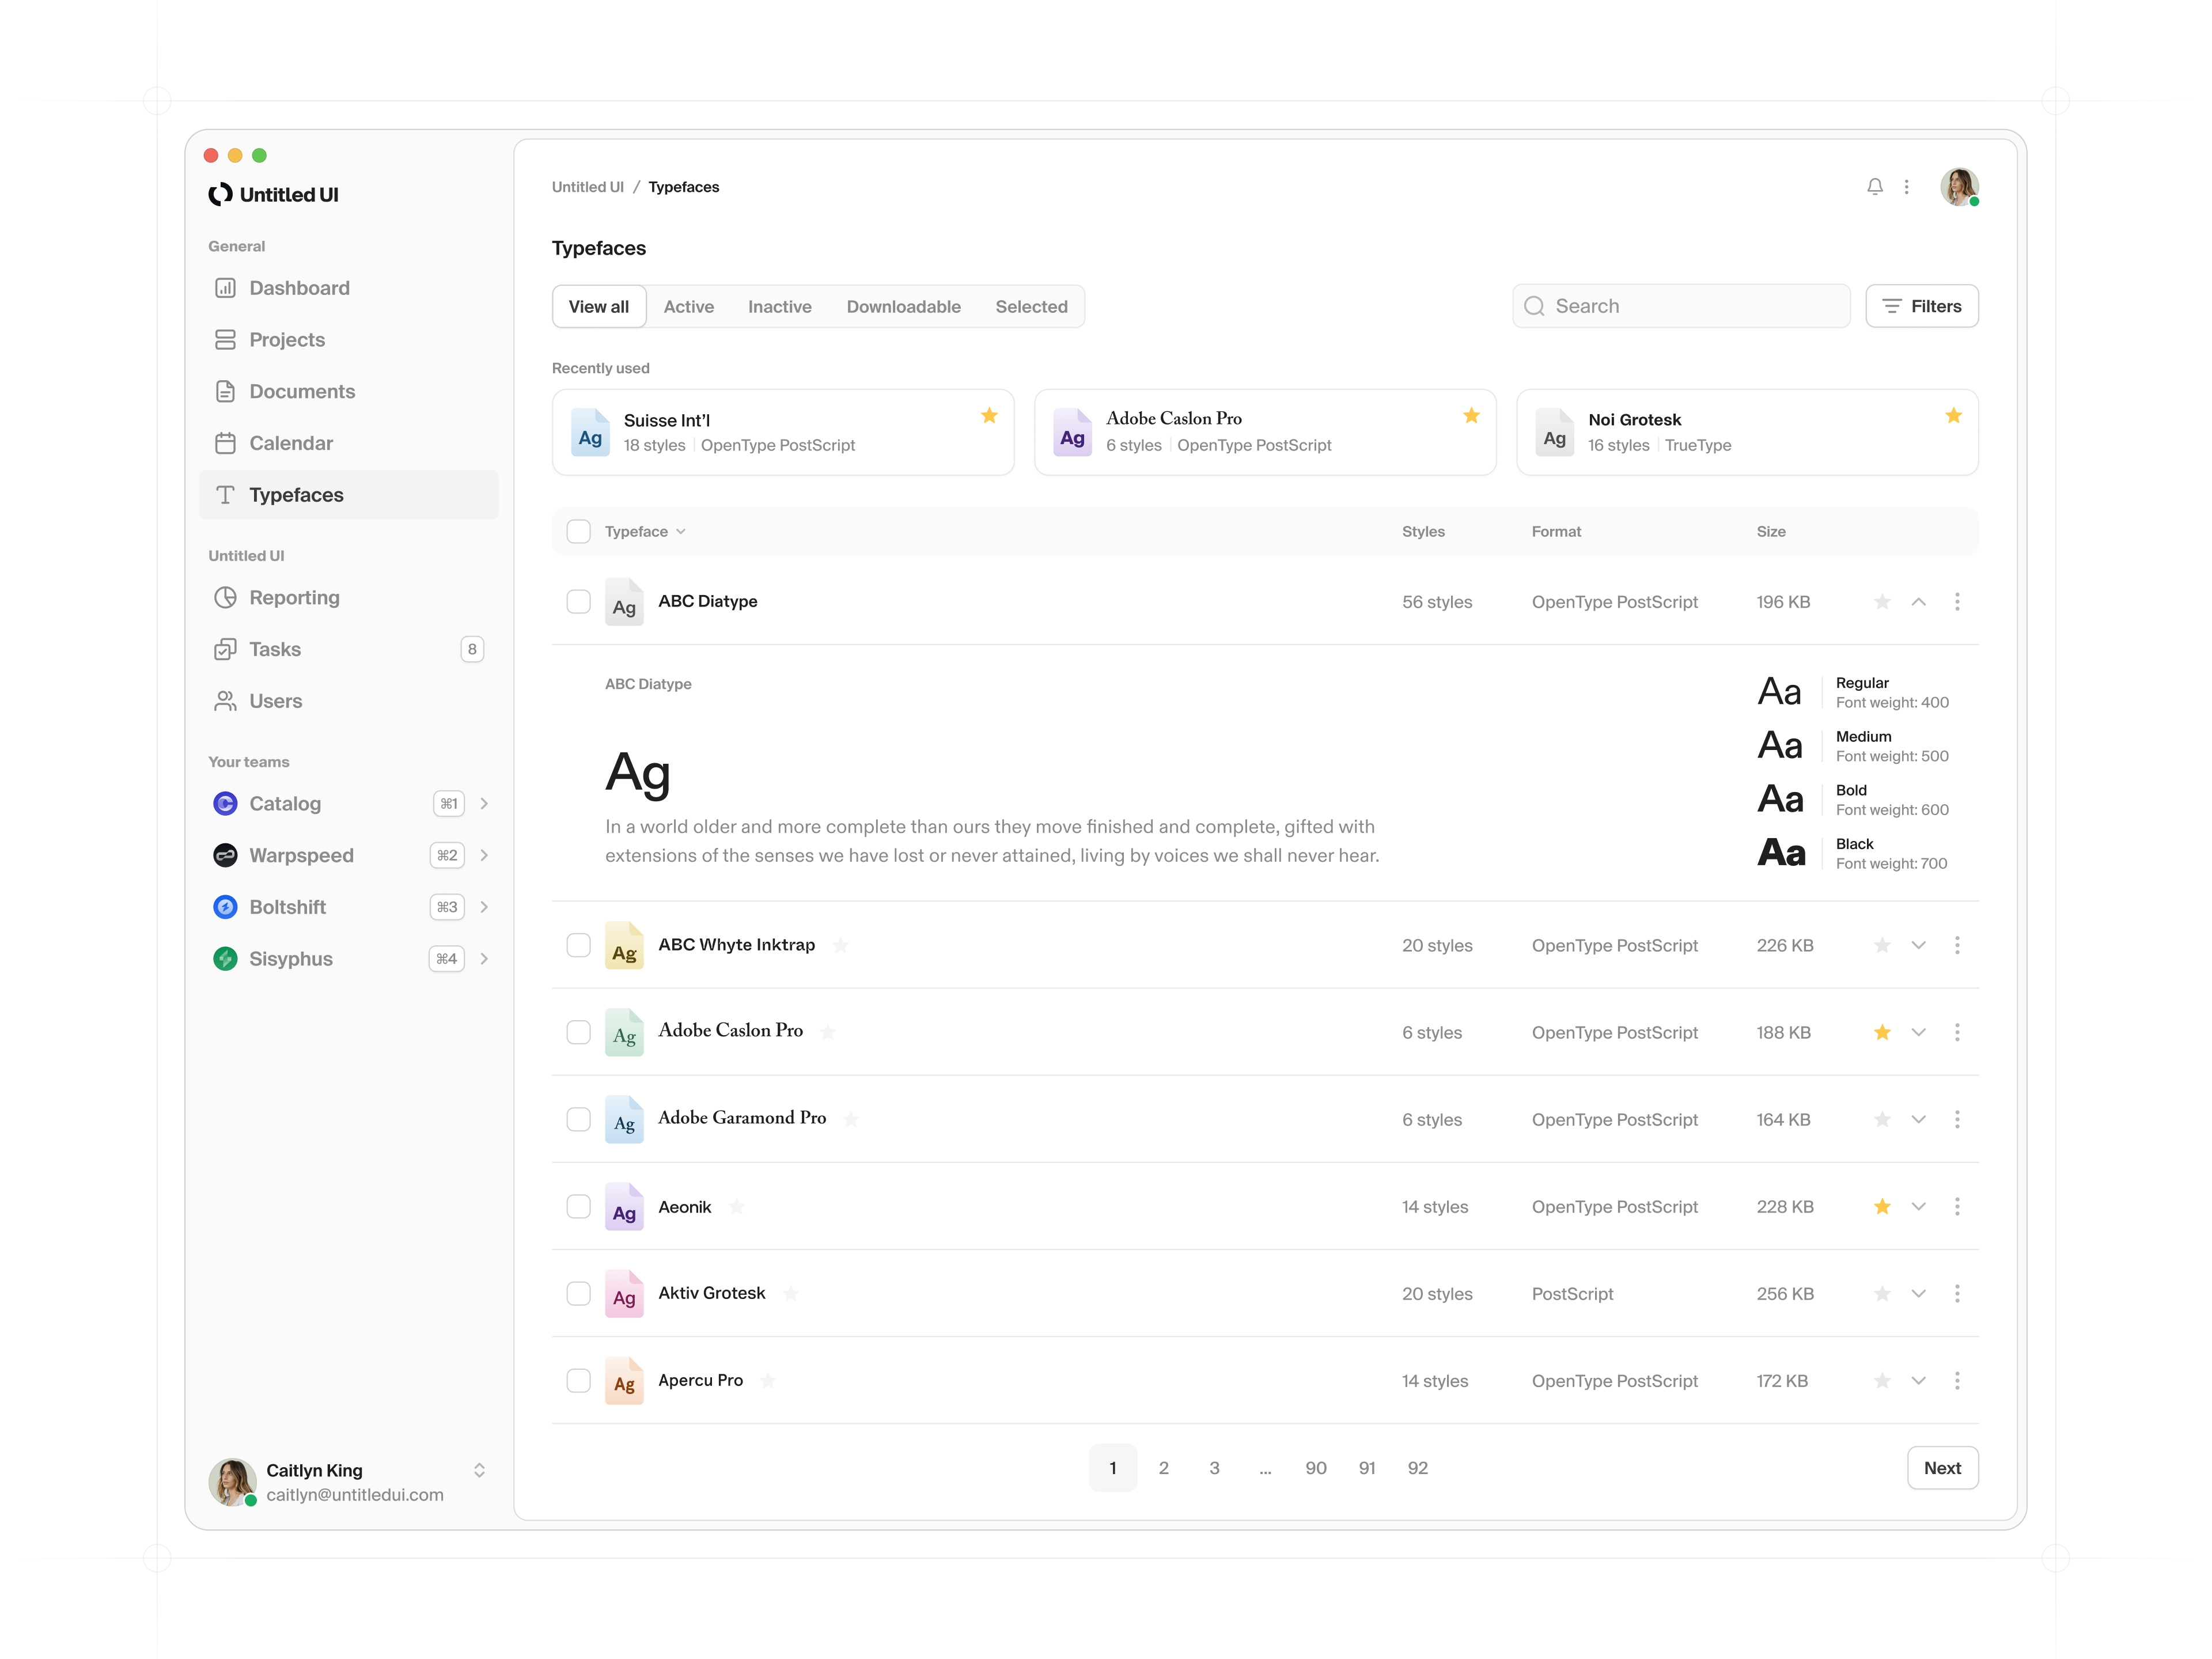Image resolution: width=2212 pixels, height=1659 pixels.
Task: Switch to the Downloadable tab
Action: click(903, 307)
